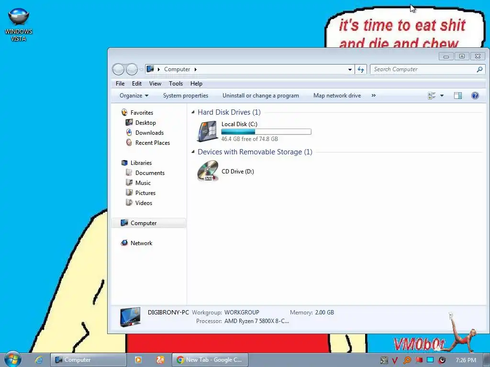490x367 pixels.
Task: Show more toolbar commands chevron
Action: pos(373,96)
